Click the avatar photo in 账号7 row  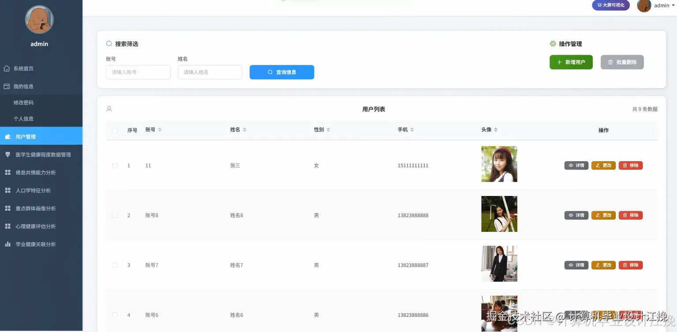pyautogui.click(x=499, y=264)
